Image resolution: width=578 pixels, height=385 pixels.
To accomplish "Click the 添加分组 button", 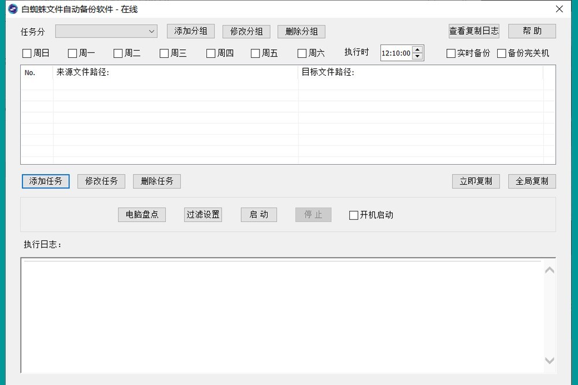I will pos(191,31).
